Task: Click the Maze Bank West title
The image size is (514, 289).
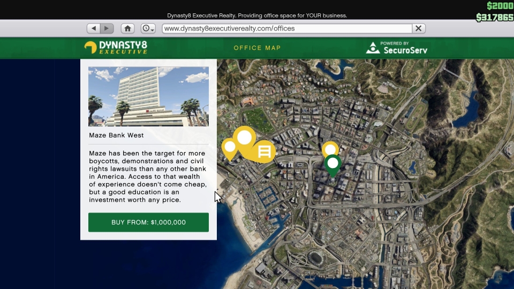Action: (x=116, y=135)
